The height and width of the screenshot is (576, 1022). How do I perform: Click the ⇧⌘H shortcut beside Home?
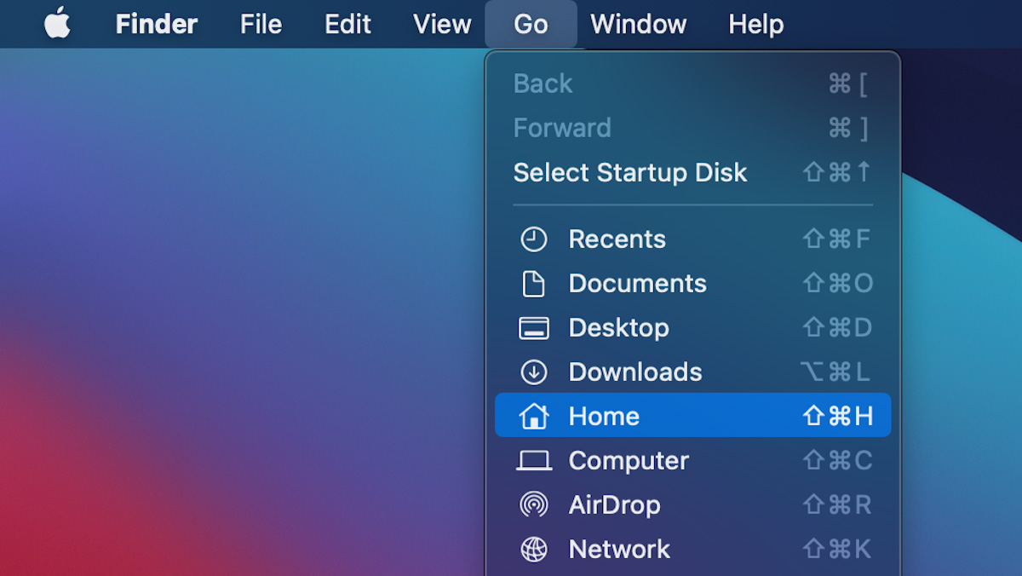(838, 416)
